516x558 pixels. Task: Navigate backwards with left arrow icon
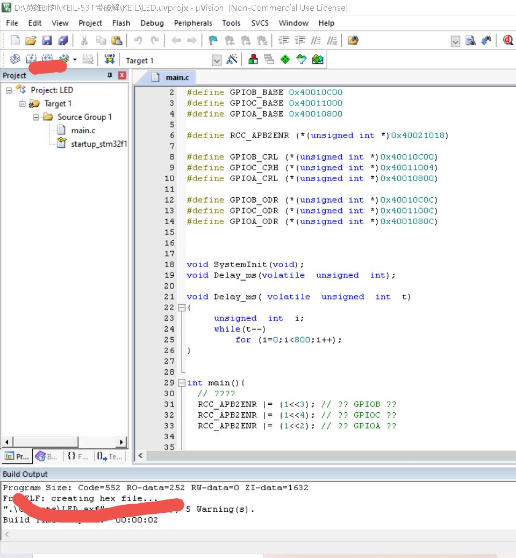[176, 40]
